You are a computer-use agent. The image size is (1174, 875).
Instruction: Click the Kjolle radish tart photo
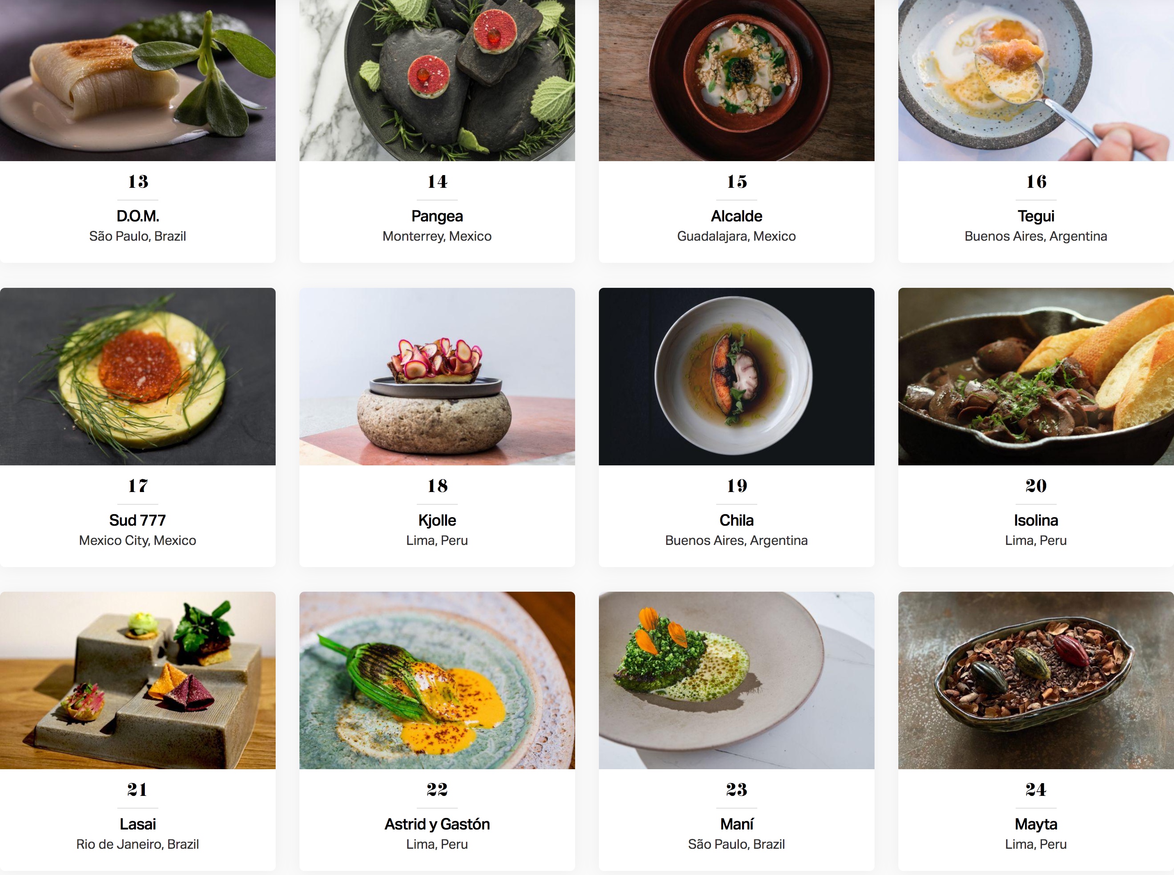click(437, 376)
